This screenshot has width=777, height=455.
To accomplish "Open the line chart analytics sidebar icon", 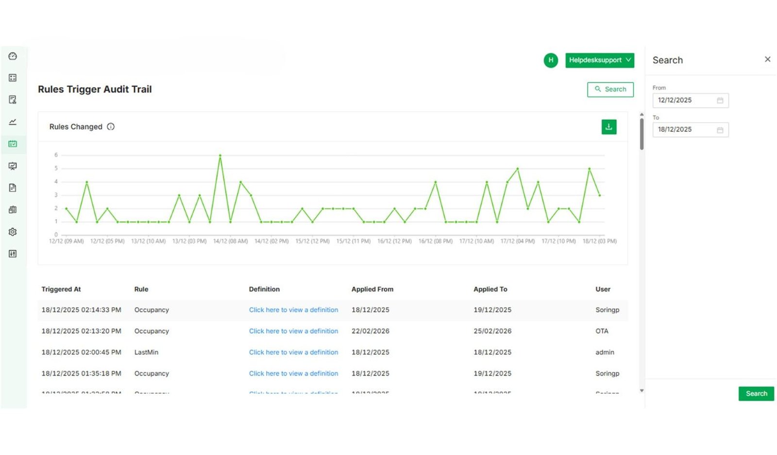I will (13, 122).
